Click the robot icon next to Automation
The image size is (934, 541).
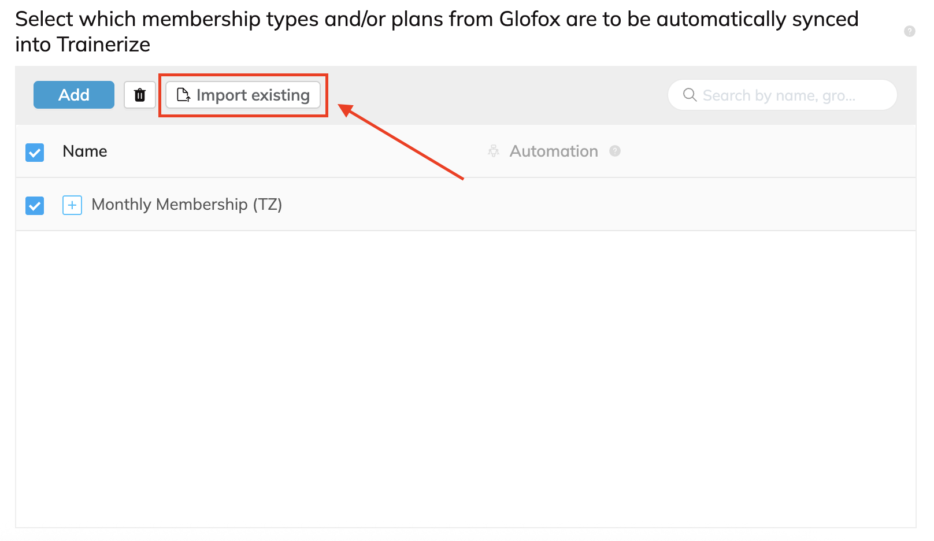tap(493, 151)
